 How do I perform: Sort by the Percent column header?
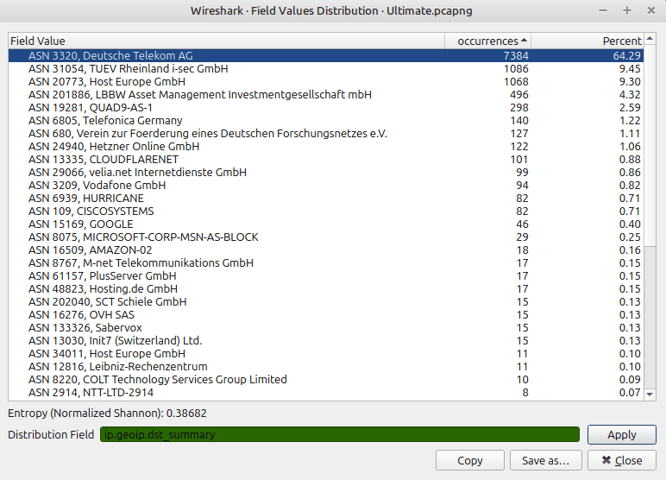pos(587,41)
